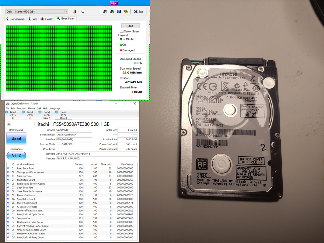The image size is (324, 243).
Task: Click the status circle for Power-On Hours
Action: (x=8, y=195)
